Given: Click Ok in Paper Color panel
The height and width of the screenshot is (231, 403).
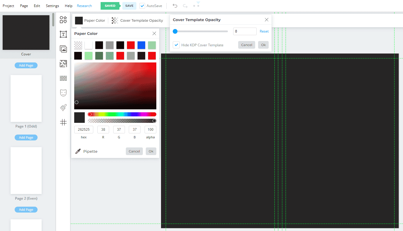Looking at the screenshot, I should [151, 151].
